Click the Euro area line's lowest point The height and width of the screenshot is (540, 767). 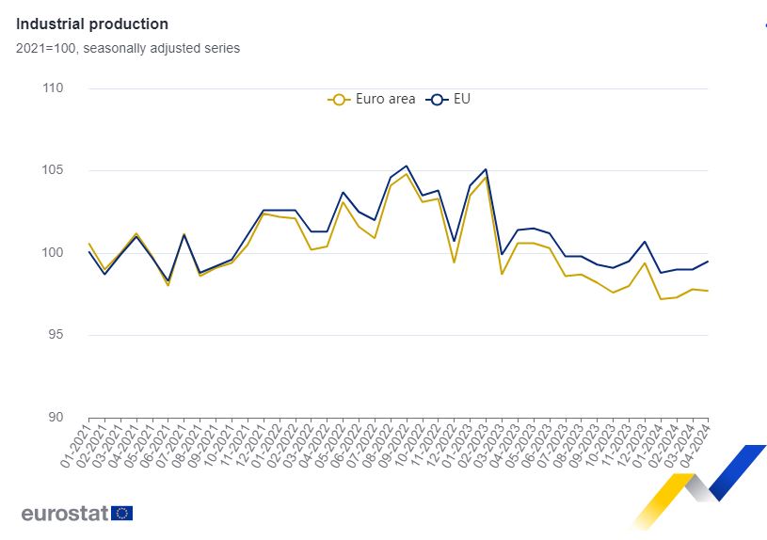pyautogui.click(x=661, y=299)
